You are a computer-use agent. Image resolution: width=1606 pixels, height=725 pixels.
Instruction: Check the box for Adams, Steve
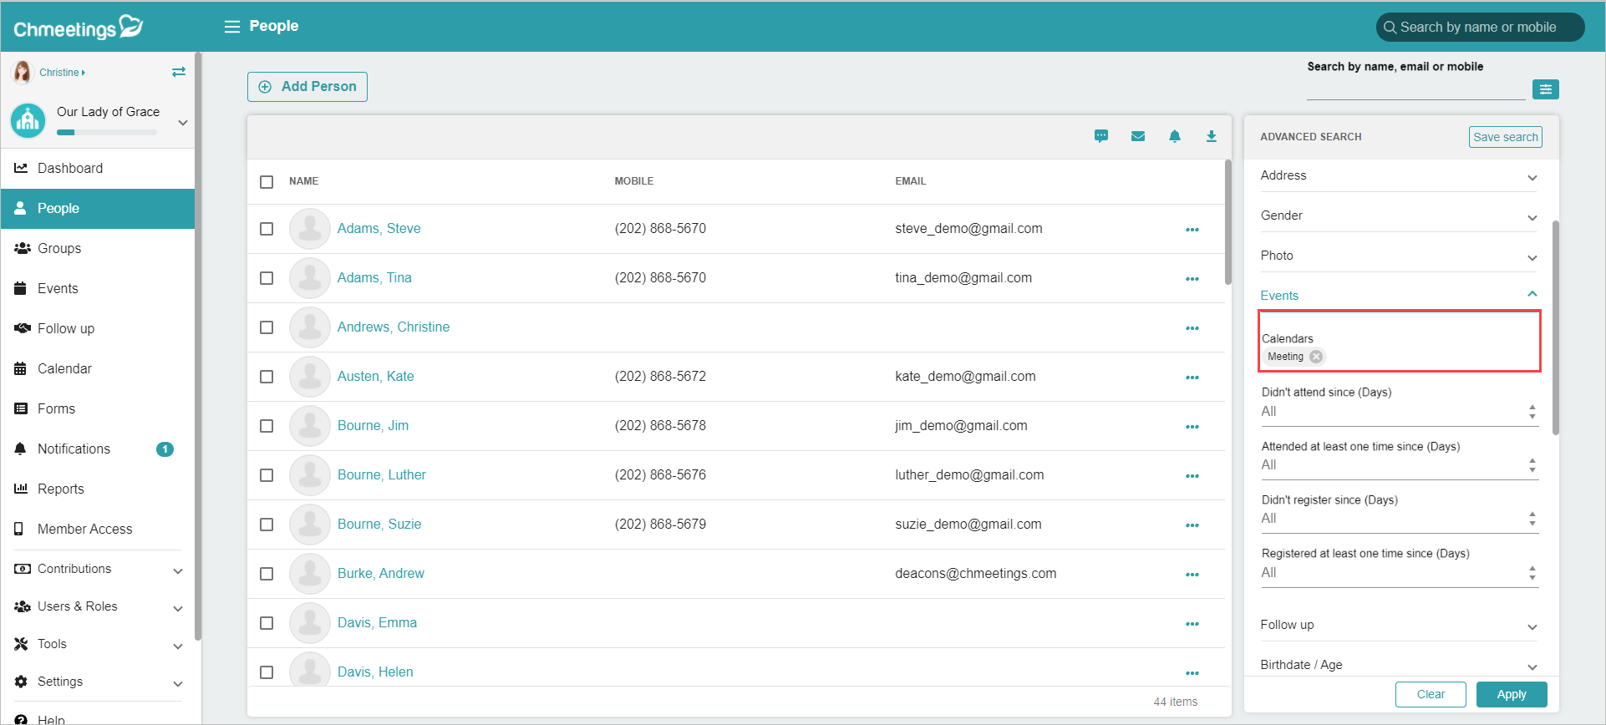[x=267, y=229]
